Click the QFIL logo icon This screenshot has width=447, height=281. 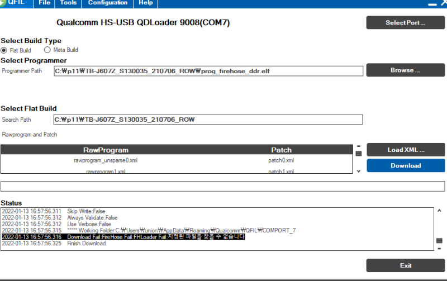click(x=2, y=3)
